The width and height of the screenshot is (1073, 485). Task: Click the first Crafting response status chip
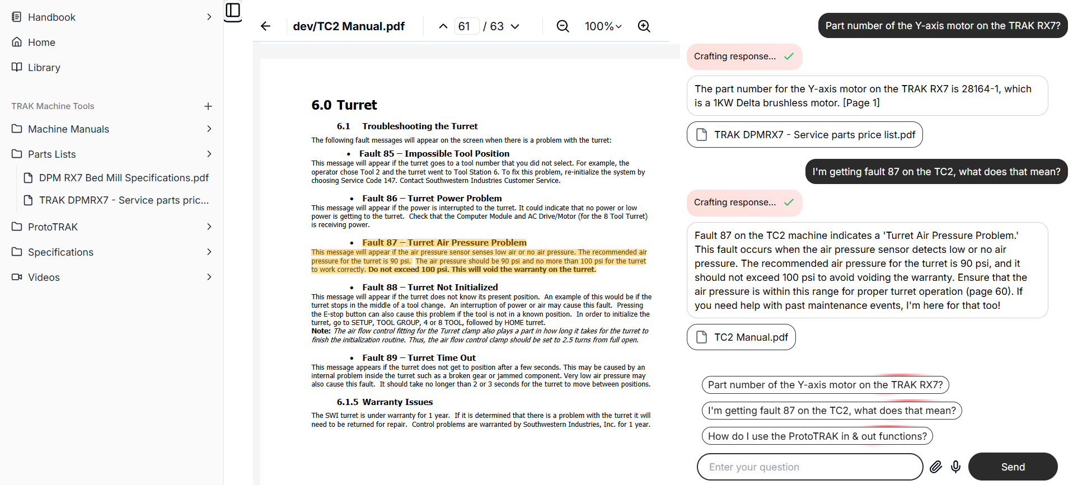[744, 56]
